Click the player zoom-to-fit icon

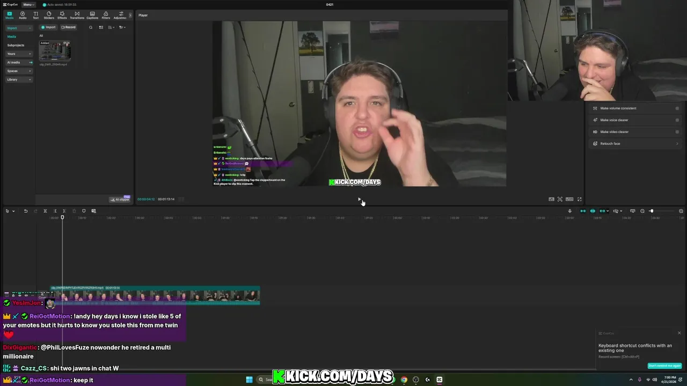(x=560, y=199)
